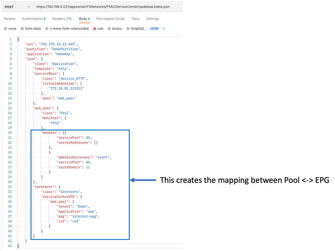Switch to the Tests tab

coord(135,19)
